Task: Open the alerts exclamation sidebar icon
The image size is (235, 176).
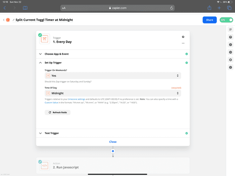Action: [231, 45]
